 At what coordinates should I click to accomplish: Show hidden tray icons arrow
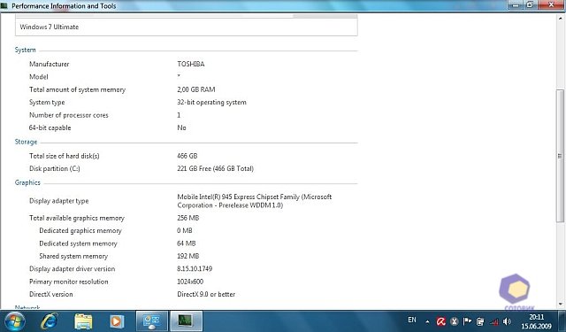coord(427,321)
